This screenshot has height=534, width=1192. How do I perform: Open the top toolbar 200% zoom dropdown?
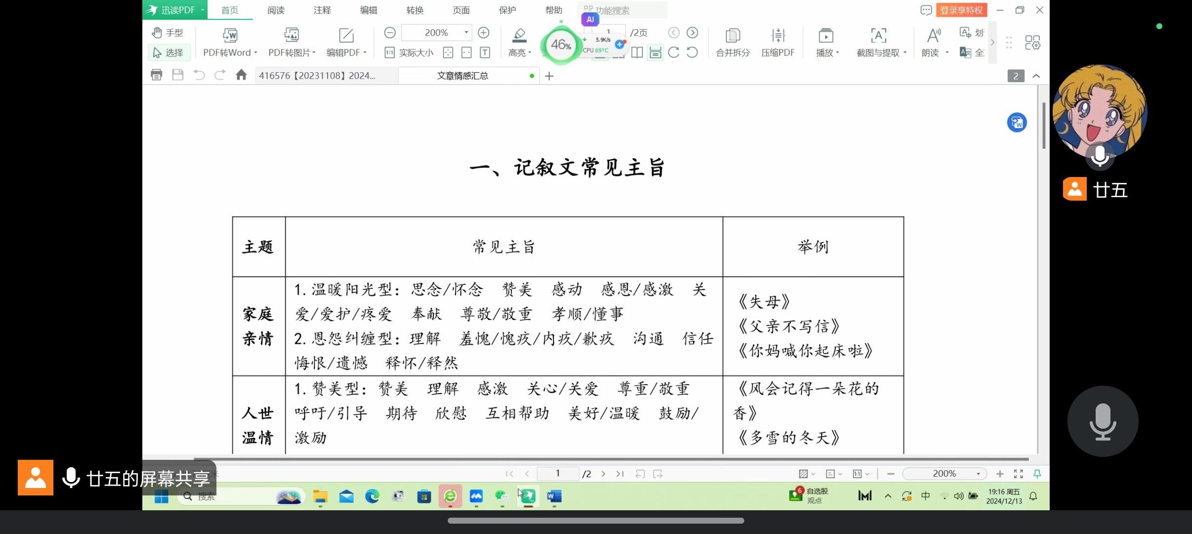(x=466, y=33)
